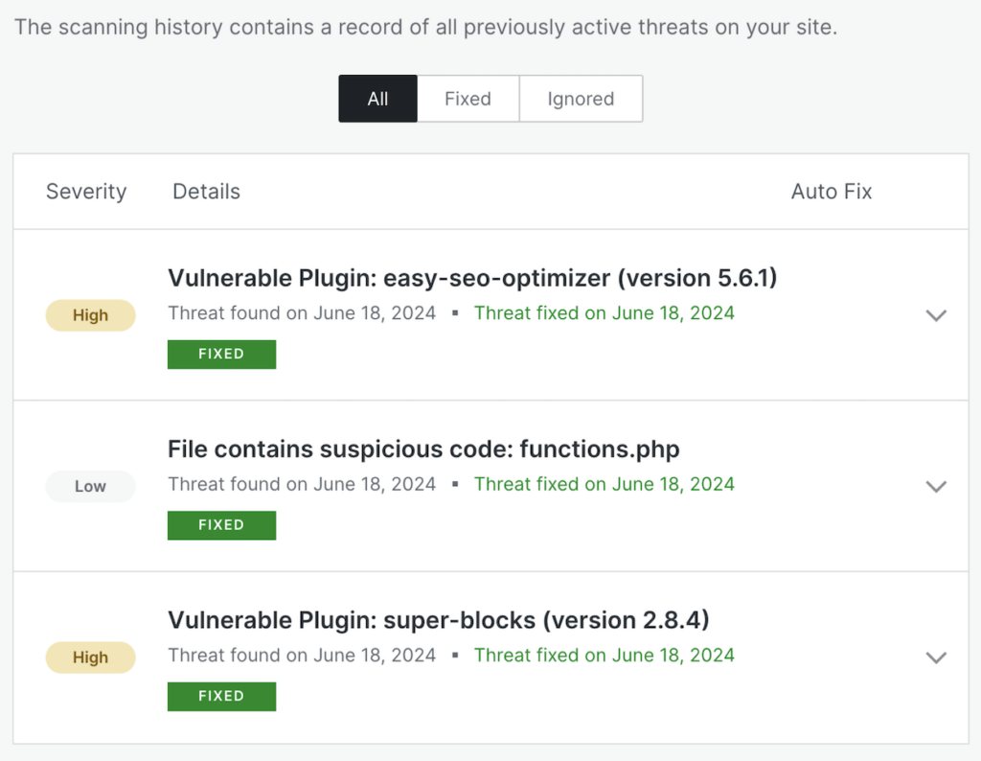The height and width of the screenshot is (761, 981).
Task: Select the All filter tab
Action: click(377, 99)
